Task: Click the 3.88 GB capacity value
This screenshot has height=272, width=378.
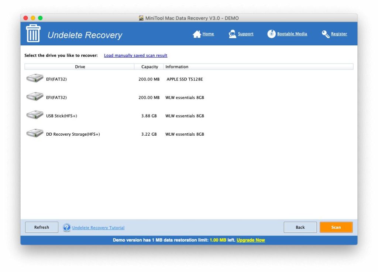Action: click(x=149, y=116)
